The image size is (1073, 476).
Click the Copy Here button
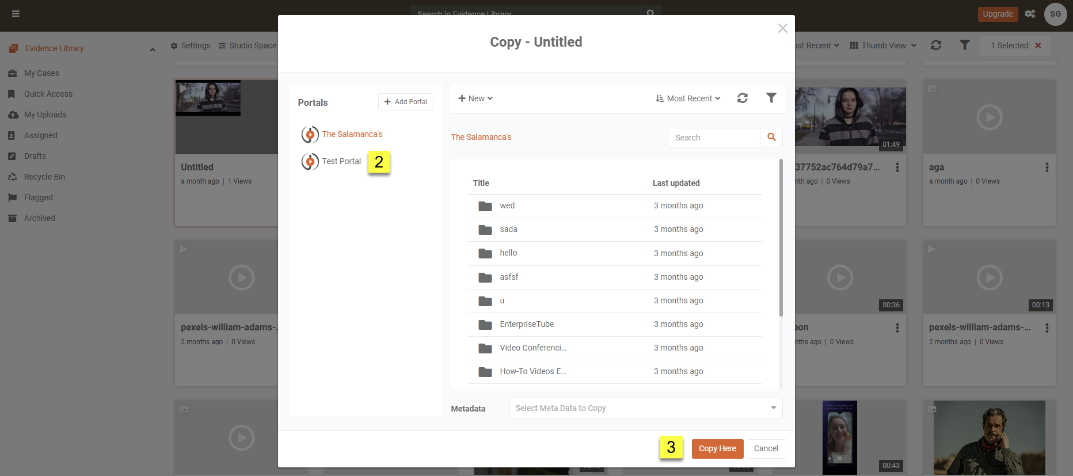(717, 448)
